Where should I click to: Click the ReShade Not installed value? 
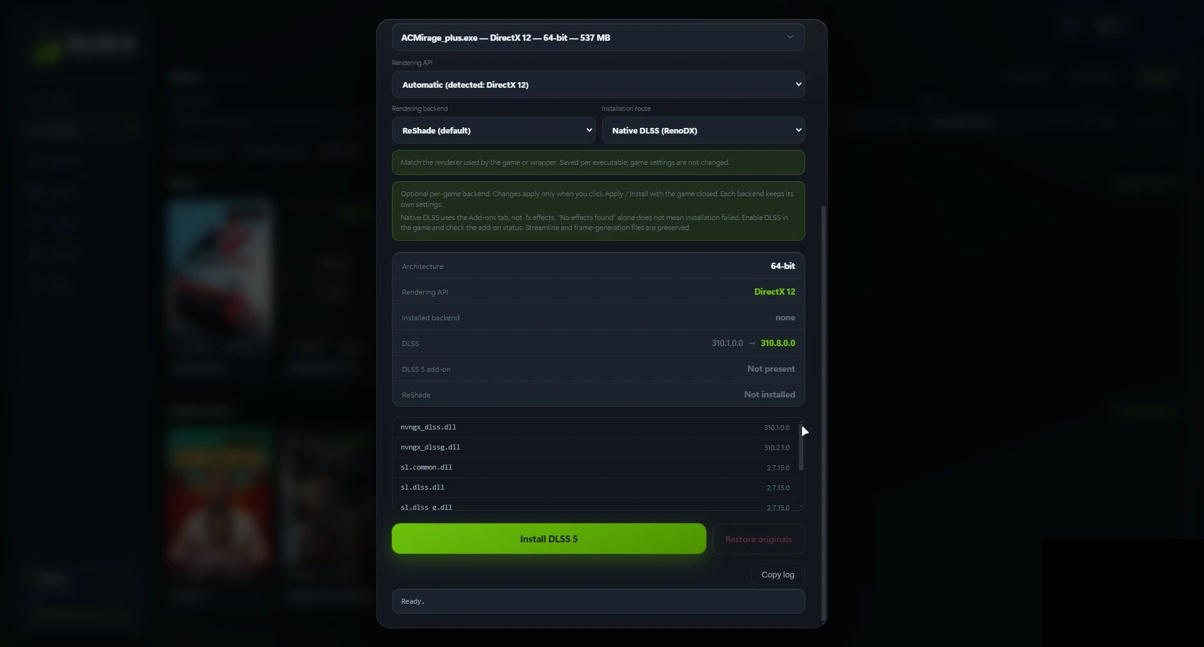point(769,394)
